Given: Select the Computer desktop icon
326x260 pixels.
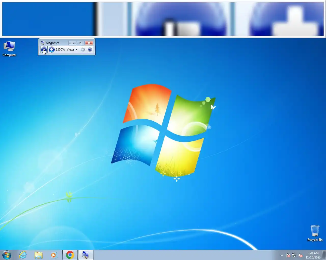Looking at the screenshot, I should click(x=9, y=49).
